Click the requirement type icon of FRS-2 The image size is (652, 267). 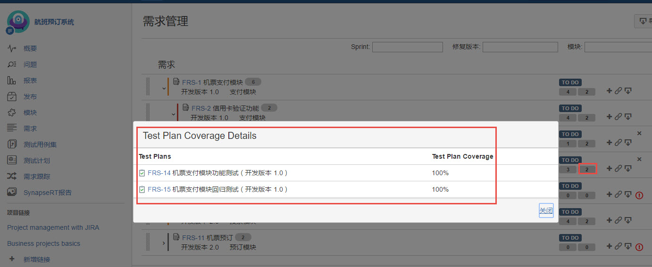(x=186, y=108)
